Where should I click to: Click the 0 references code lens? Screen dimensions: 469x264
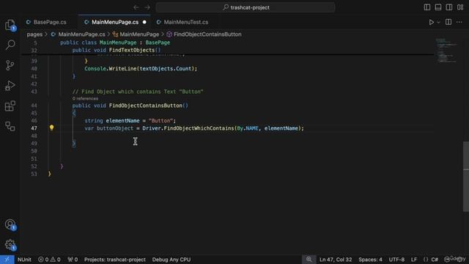pos(85,98)
